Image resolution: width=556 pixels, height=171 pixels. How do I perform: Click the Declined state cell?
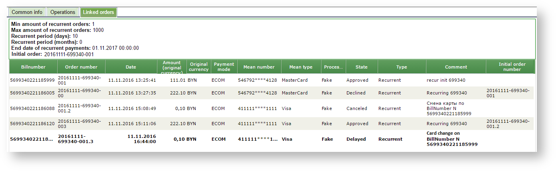pos(356,93)
